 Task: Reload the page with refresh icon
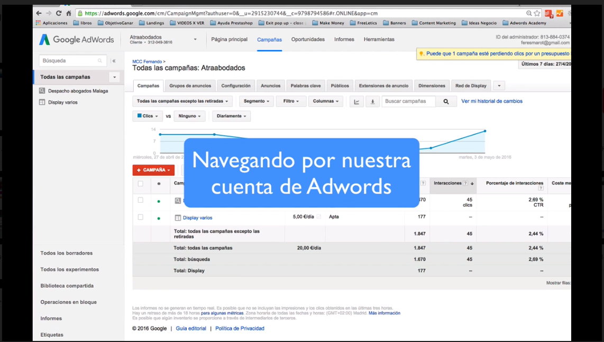59,13
